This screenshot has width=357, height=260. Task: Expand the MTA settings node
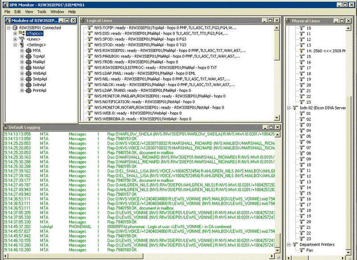click(22, 50)
